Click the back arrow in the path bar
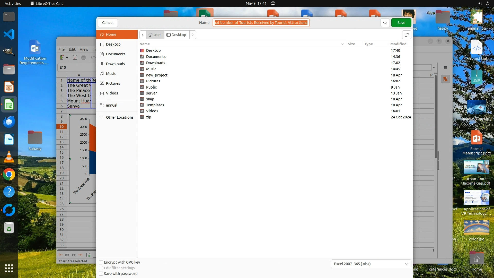Viewport: 494px width, 278px height. (x=143, y=35)
